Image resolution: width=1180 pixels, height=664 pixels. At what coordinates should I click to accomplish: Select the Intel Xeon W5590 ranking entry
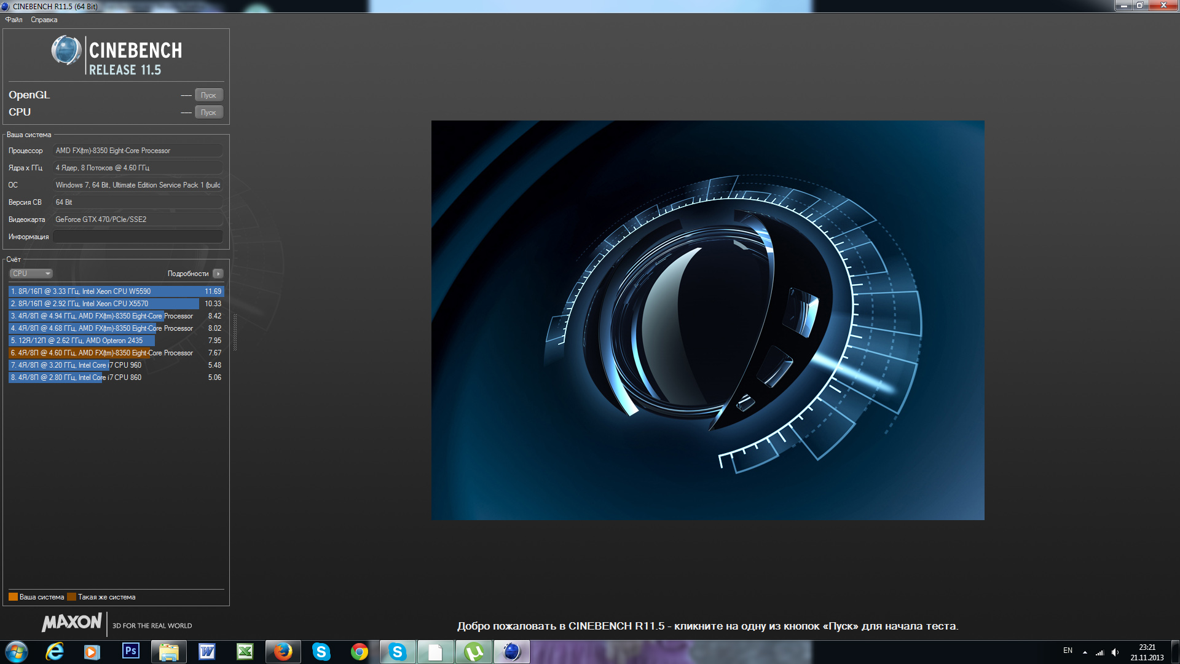116,291
